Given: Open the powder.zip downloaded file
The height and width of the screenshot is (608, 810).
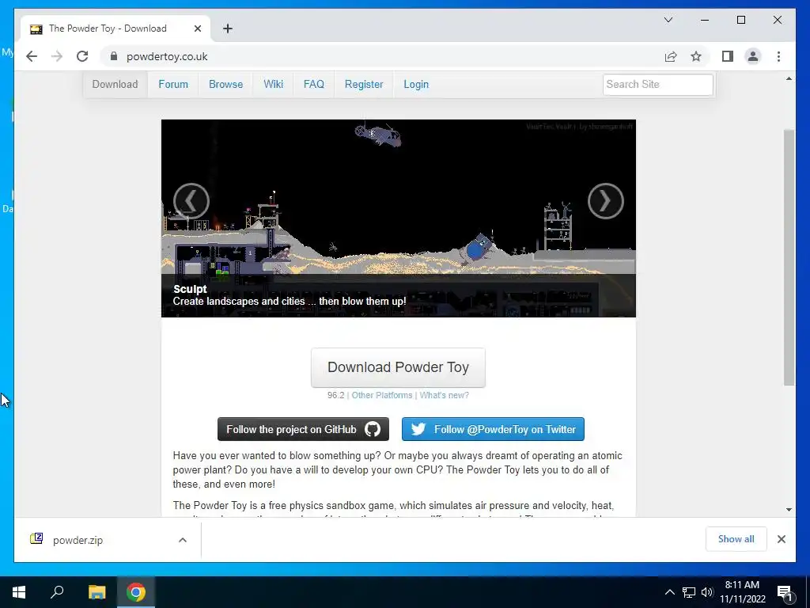Looking at the screenshot, I should click(78, 540).
